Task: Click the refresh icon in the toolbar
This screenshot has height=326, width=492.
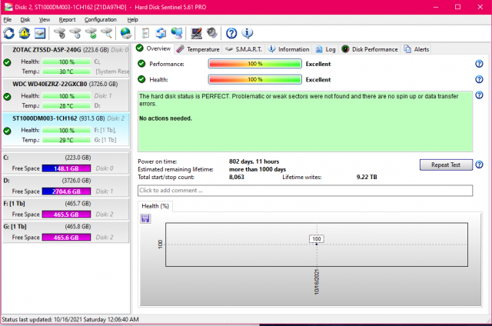Action: click(9, 33)
